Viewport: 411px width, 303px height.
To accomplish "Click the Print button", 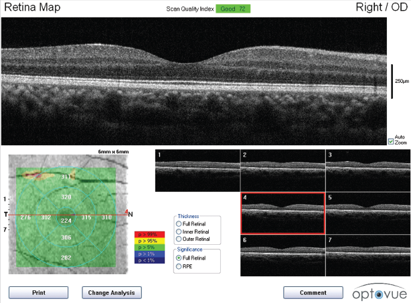I will pos(38,292).
